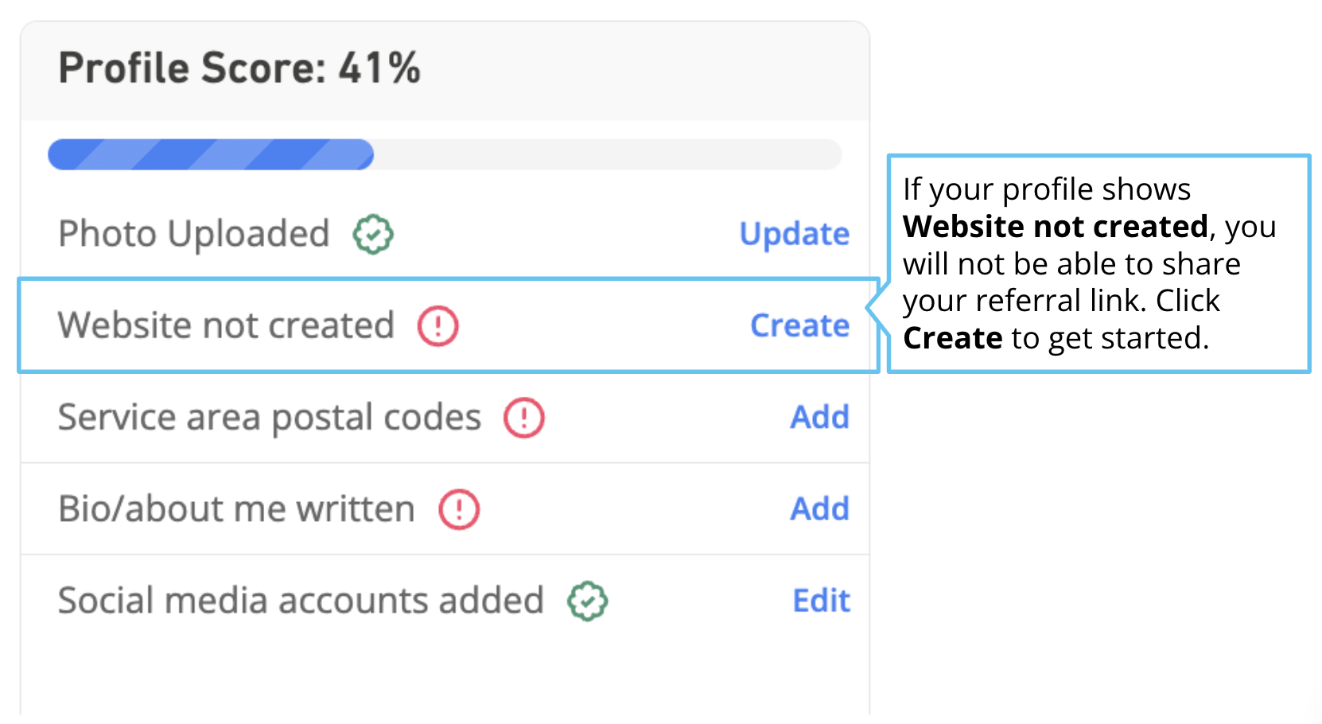Add service area postal codes
Image resolution: width=1322 pixels, height=724 pixels.
(x=820, y=417)
